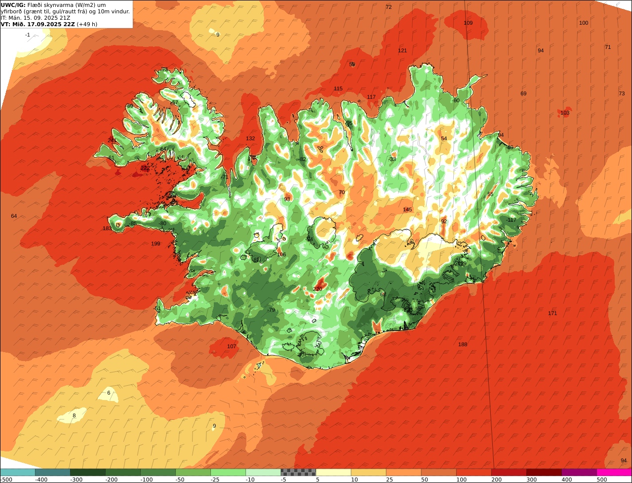Select the map value '117' off north coast
Viewport: 632px width, 483px height.
(x=371, y=97)
